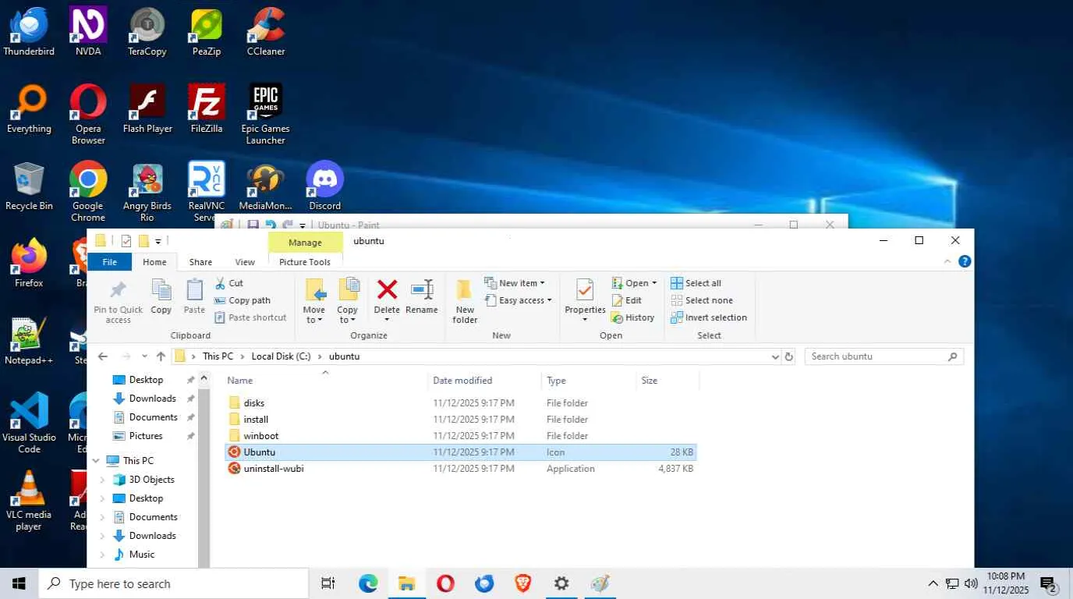The height and width of the screenshot is (599, 1073).
Task: Switch to the View ribbon tab
Action: (x=245, y=262)
